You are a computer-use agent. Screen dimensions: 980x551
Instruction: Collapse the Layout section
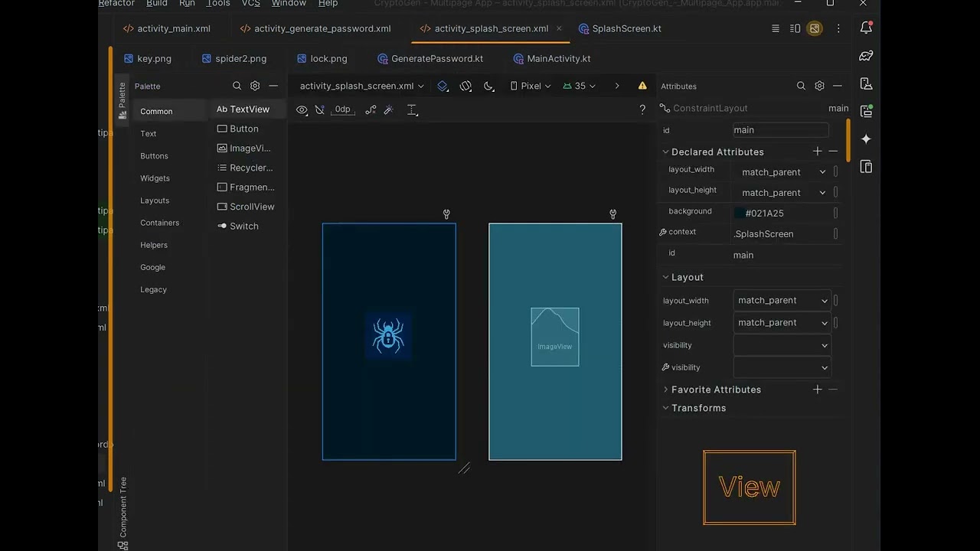coord(665,277)
